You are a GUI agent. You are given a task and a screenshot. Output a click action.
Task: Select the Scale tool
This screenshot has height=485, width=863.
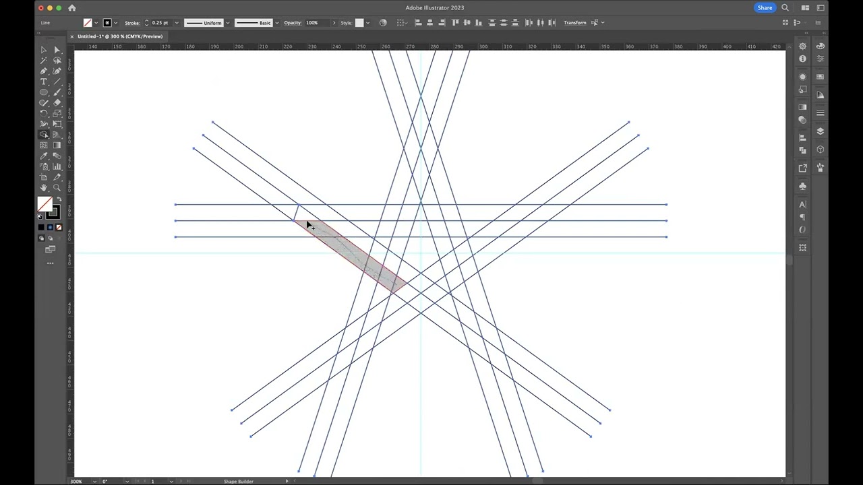(57, 113)
